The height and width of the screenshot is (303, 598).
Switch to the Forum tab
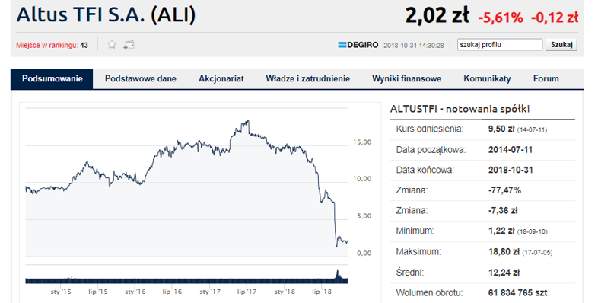[546, 78]
